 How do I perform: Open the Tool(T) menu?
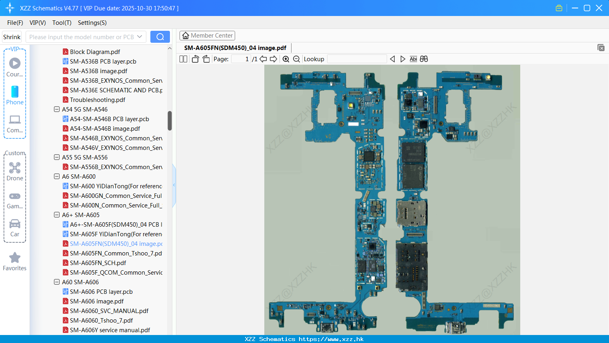pos(62,23)
